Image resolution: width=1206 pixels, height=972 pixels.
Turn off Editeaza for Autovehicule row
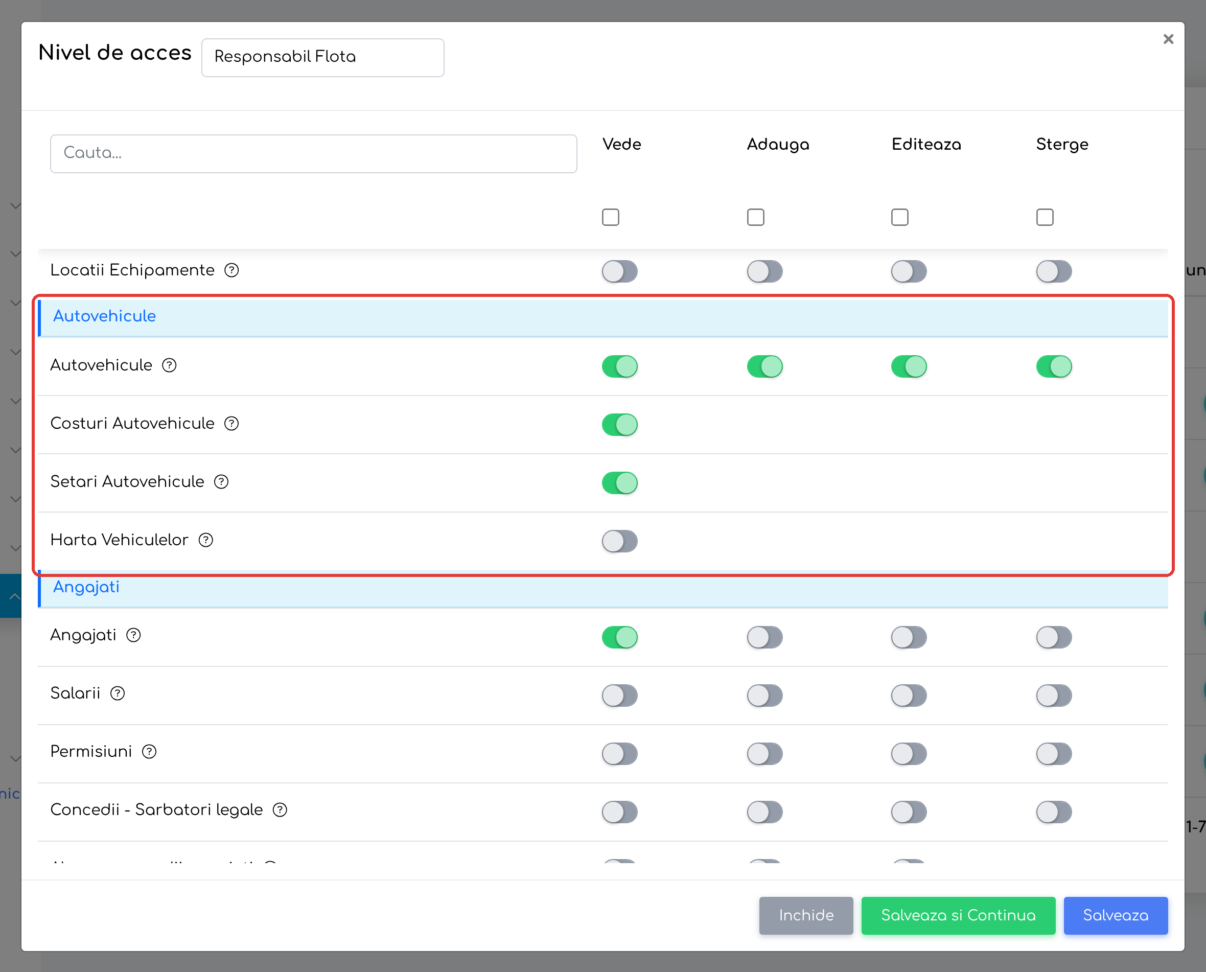click(909, 367)
